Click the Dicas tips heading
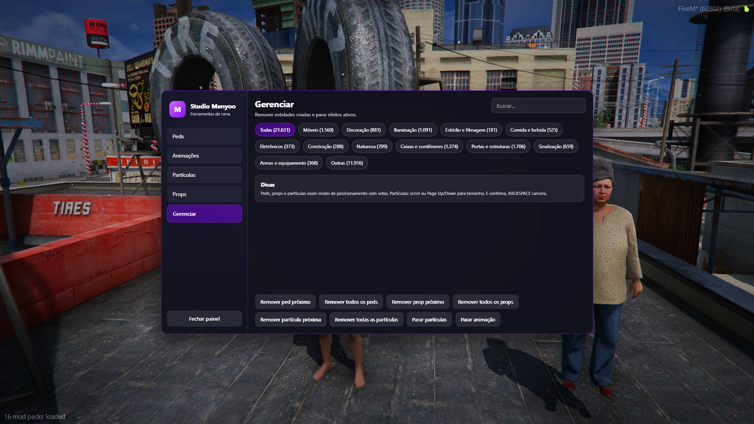The image size is (754, 424). (x=268, y=185)
